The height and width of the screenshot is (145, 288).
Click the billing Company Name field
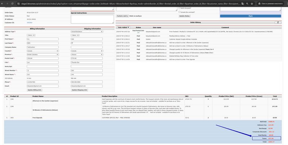tap(42, 47)
